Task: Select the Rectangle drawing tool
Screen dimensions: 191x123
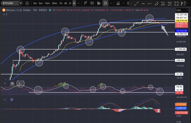Action: [176, 4]
